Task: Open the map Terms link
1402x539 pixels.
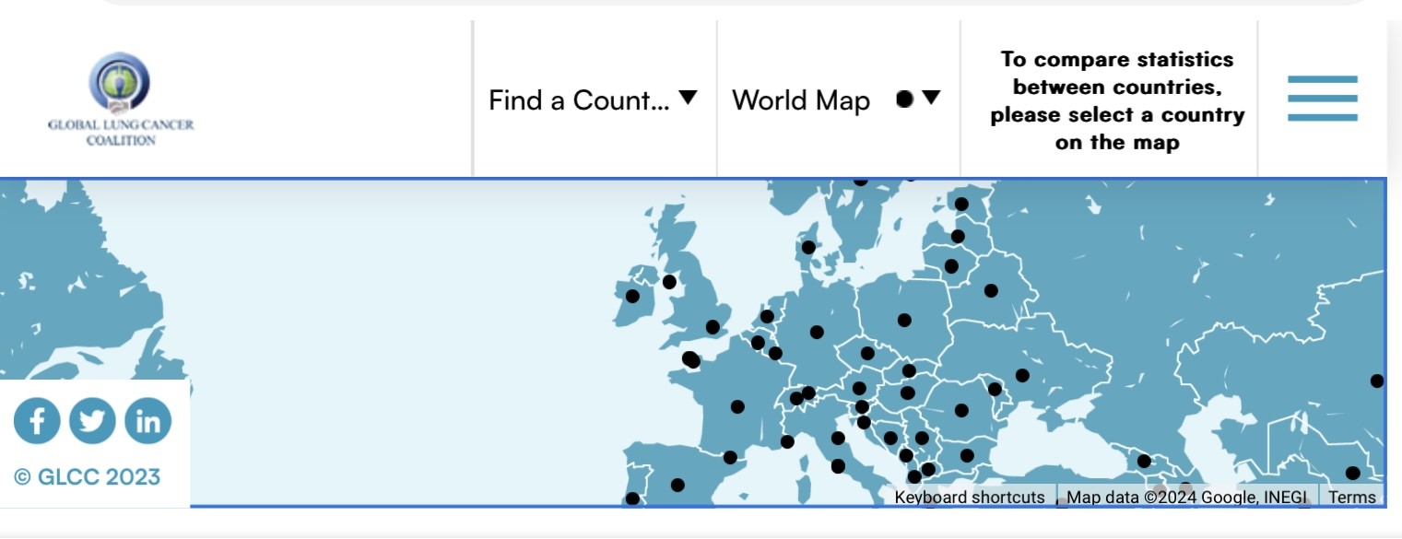Action: 1351,498
